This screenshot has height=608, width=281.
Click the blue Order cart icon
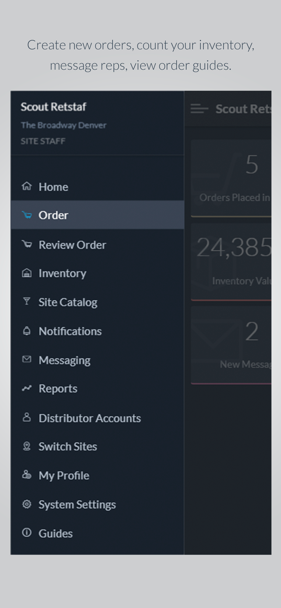(27, 215)
